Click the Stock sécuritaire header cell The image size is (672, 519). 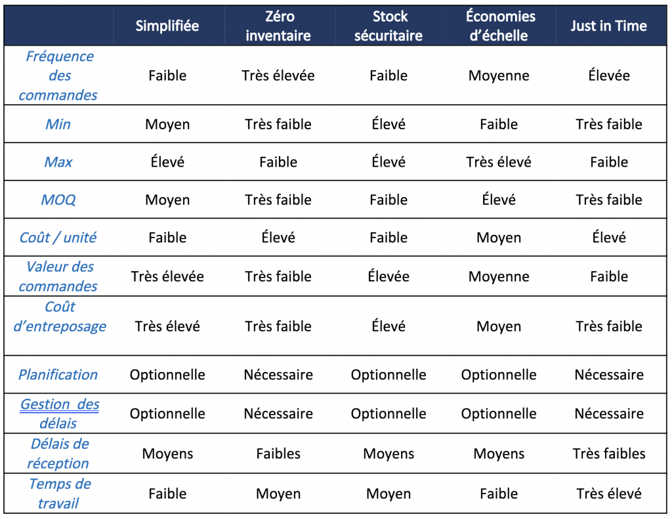click(x=388, y=26)
